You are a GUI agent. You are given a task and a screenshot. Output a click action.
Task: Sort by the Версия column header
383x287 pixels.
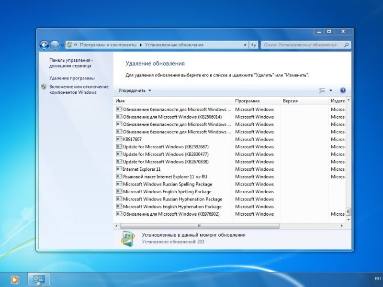click(x=304, y=101)
